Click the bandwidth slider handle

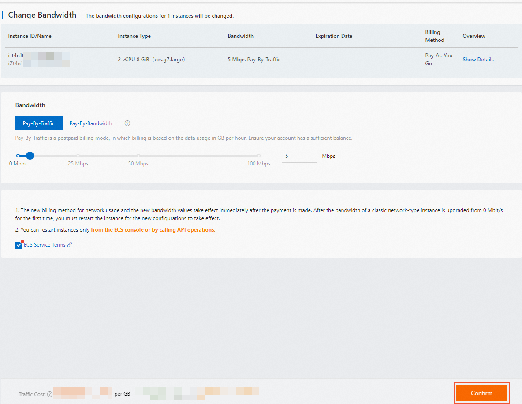click(x=30, y=156)
